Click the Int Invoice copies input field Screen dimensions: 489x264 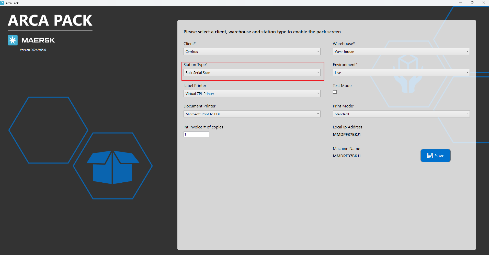(196, 134)
